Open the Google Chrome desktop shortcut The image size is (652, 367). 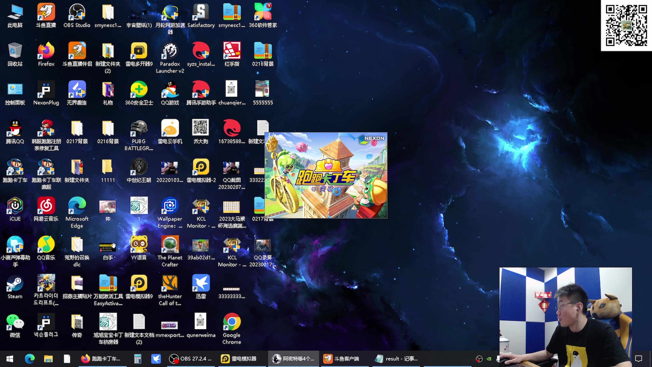(232, 322)
